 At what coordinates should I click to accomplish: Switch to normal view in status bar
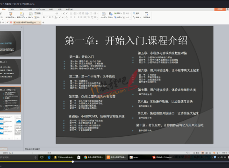pos(203,153)
